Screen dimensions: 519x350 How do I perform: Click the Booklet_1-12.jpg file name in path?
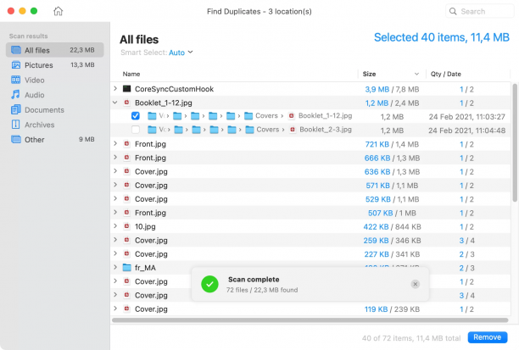tap(325, 116)
